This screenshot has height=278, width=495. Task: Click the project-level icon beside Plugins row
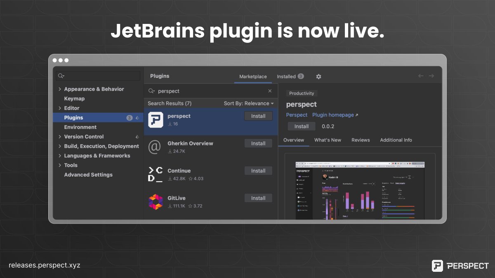click(137, 118)
